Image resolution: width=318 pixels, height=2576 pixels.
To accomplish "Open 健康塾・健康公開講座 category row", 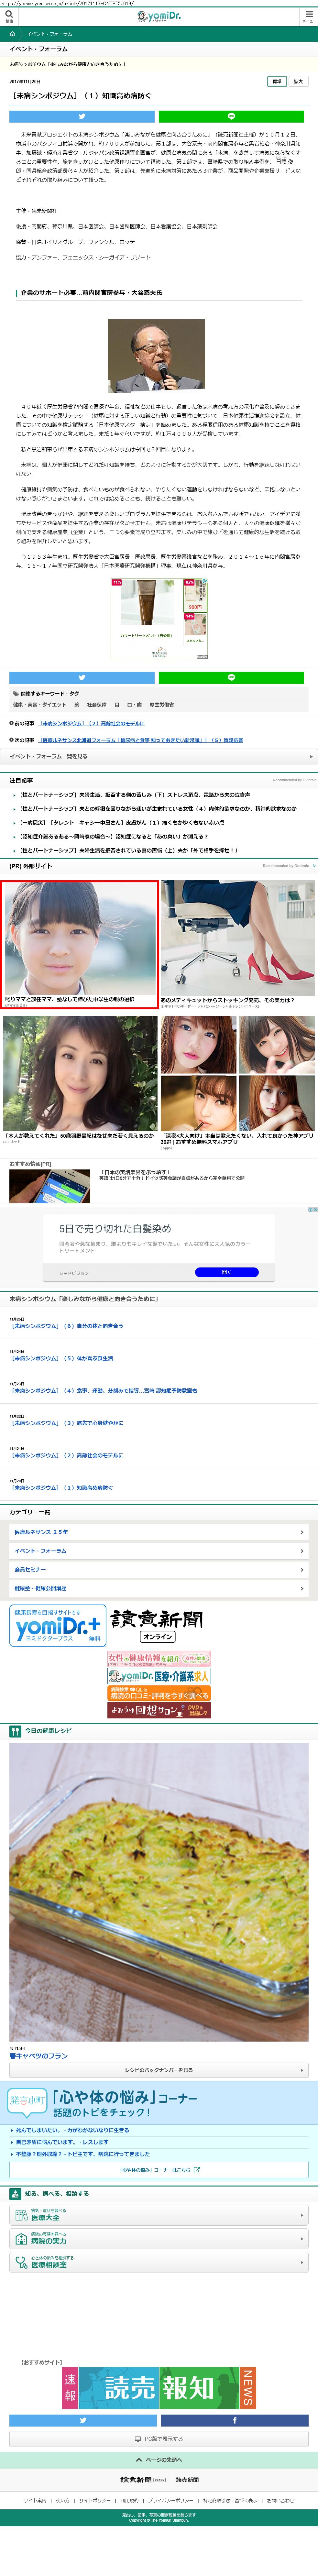I will coord(159,1588).
